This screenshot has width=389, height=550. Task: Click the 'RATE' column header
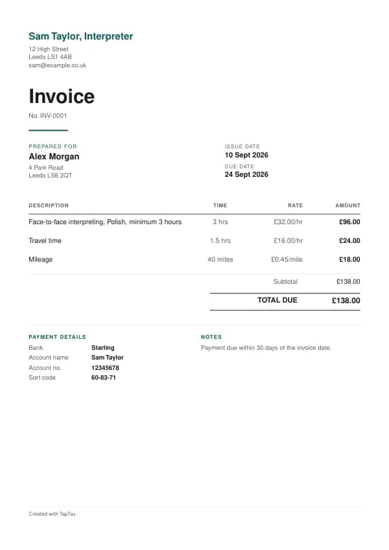tap(295, 205)
